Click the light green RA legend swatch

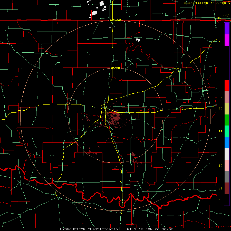[227, 131]
